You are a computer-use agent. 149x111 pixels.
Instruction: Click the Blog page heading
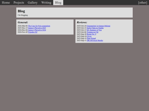[x=21, y=11]
